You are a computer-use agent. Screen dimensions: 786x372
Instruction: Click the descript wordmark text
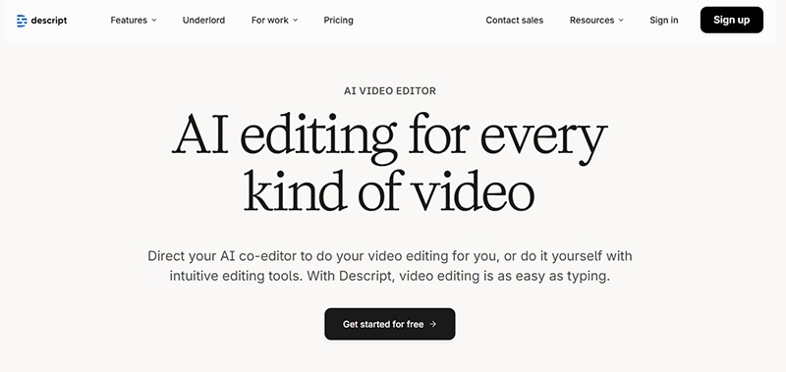48,21
